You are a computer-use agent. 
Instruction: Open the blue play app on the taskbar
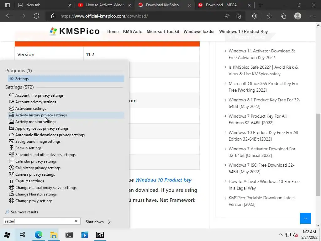tap(85, 235)
